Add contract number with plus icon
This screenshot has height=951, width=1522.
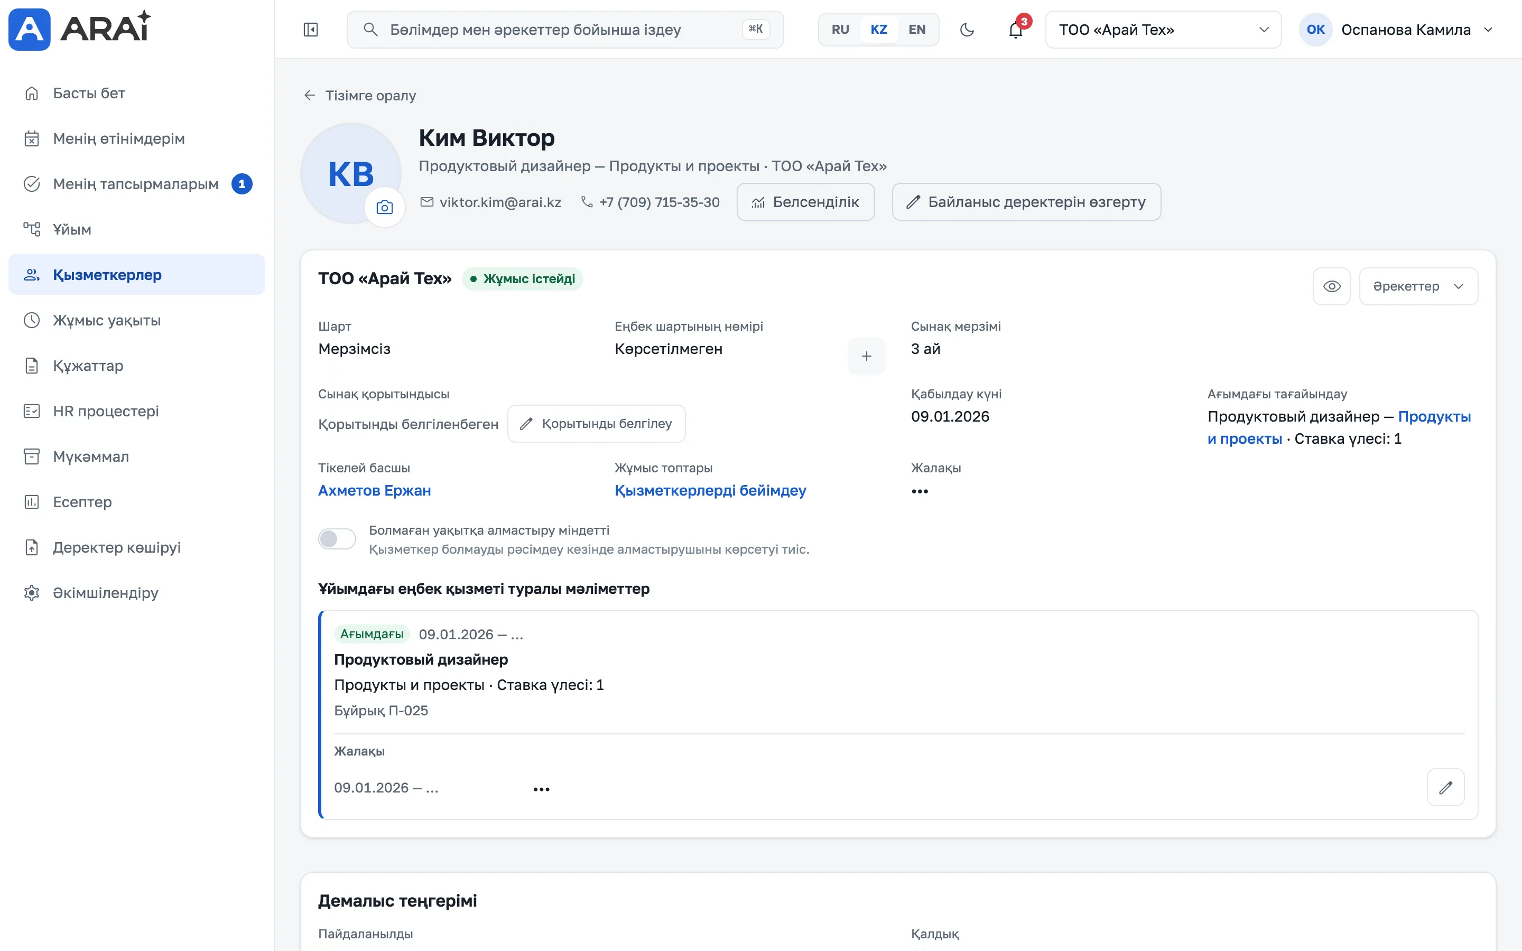[x=866, y=356]
